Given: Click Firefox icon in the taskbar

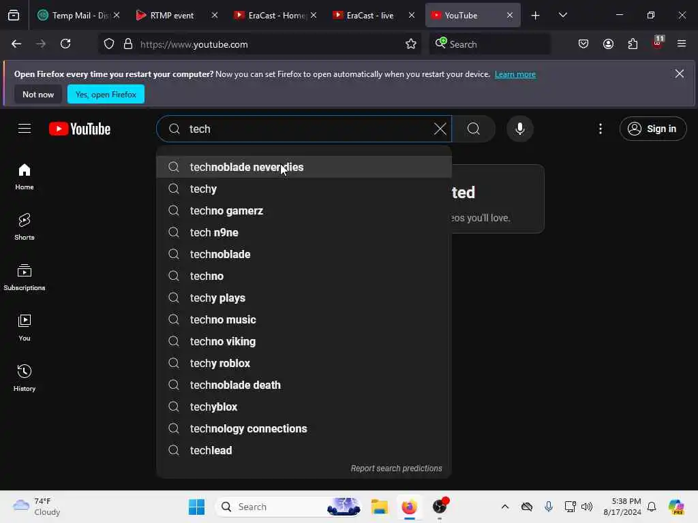Looking at the screenshot, I should (409, 507).
